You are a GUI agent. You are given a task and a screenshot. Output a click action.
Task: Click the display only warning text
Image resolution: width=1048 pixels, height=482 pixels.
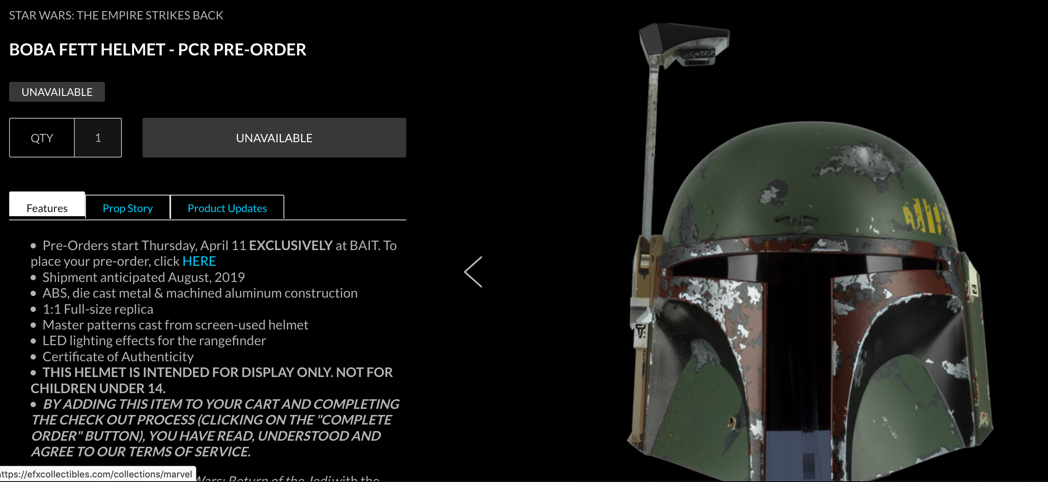212,380
